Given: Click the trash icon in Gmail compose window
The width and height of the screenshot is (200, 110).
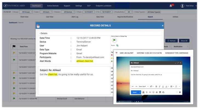Looking at the screenshot, I should 180,92.
